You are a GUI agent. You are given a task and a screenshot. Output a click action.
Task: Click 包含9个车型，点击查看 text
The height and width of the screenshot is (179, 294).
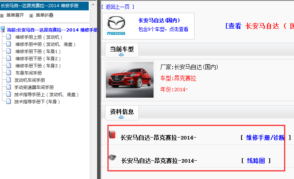(163, 29)
